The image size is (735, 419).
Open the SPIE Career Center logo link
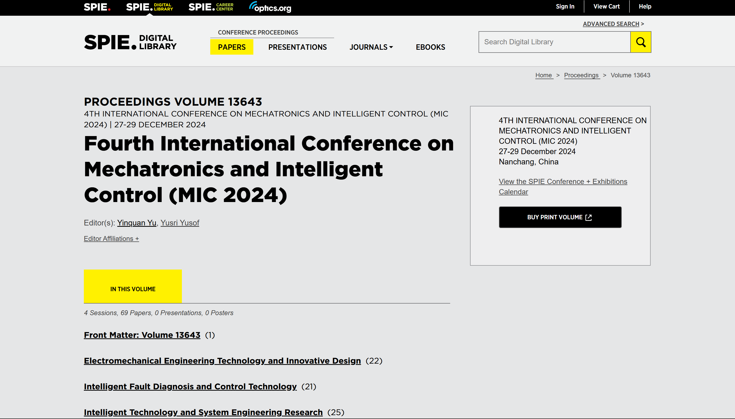pyautogui.click(x=211, y=7)
